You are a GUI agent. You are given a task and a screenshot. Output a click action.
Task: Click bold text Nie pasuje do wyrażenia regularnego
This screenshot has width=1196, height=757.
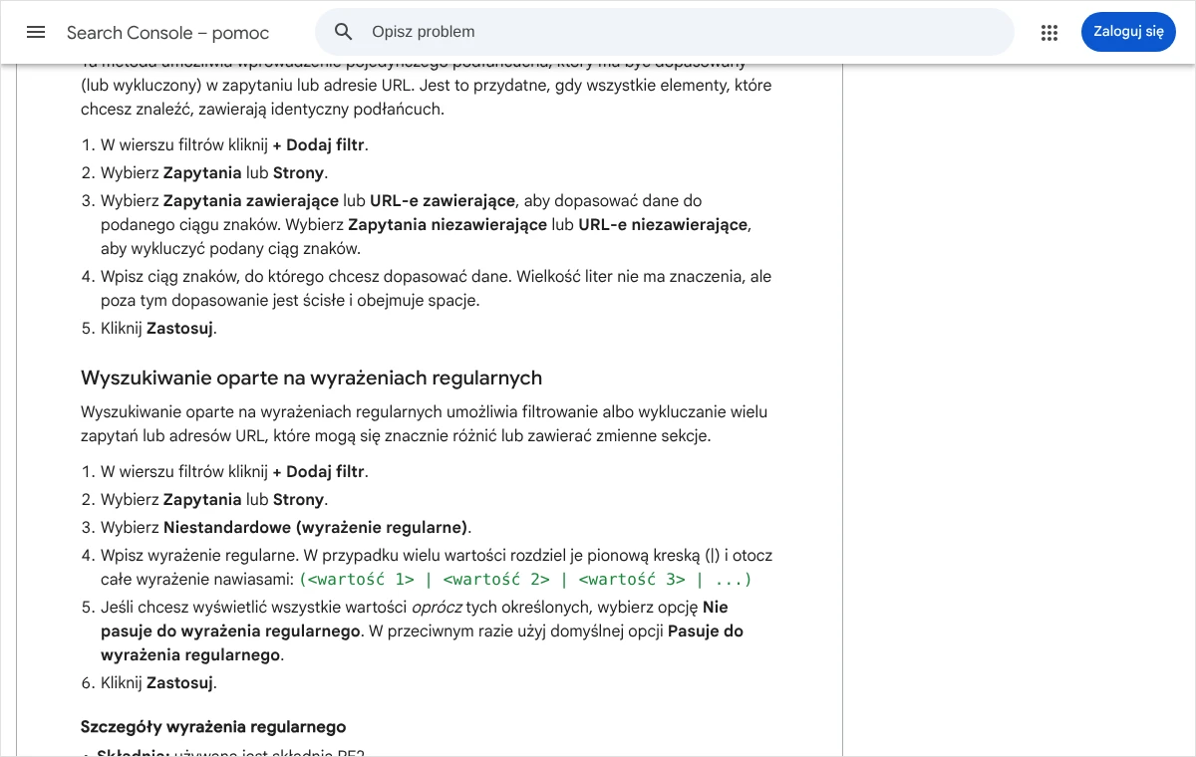pyautogui.click(x=415, y=619)
